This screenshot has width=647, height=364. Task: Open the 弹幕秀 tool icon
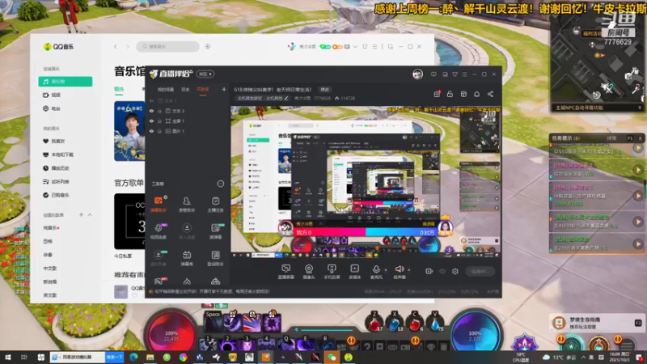[187, 258]
